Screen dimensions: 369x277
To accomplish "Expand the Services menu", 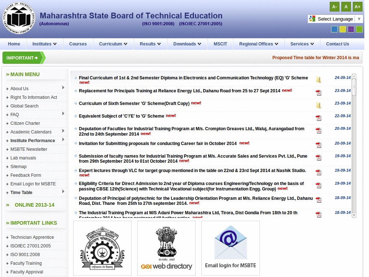I will 302,44.
